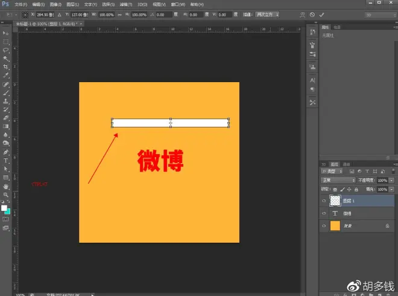398x296 pixels.
Task: Open the properties panel flyout menu
Action: [394, 27]
